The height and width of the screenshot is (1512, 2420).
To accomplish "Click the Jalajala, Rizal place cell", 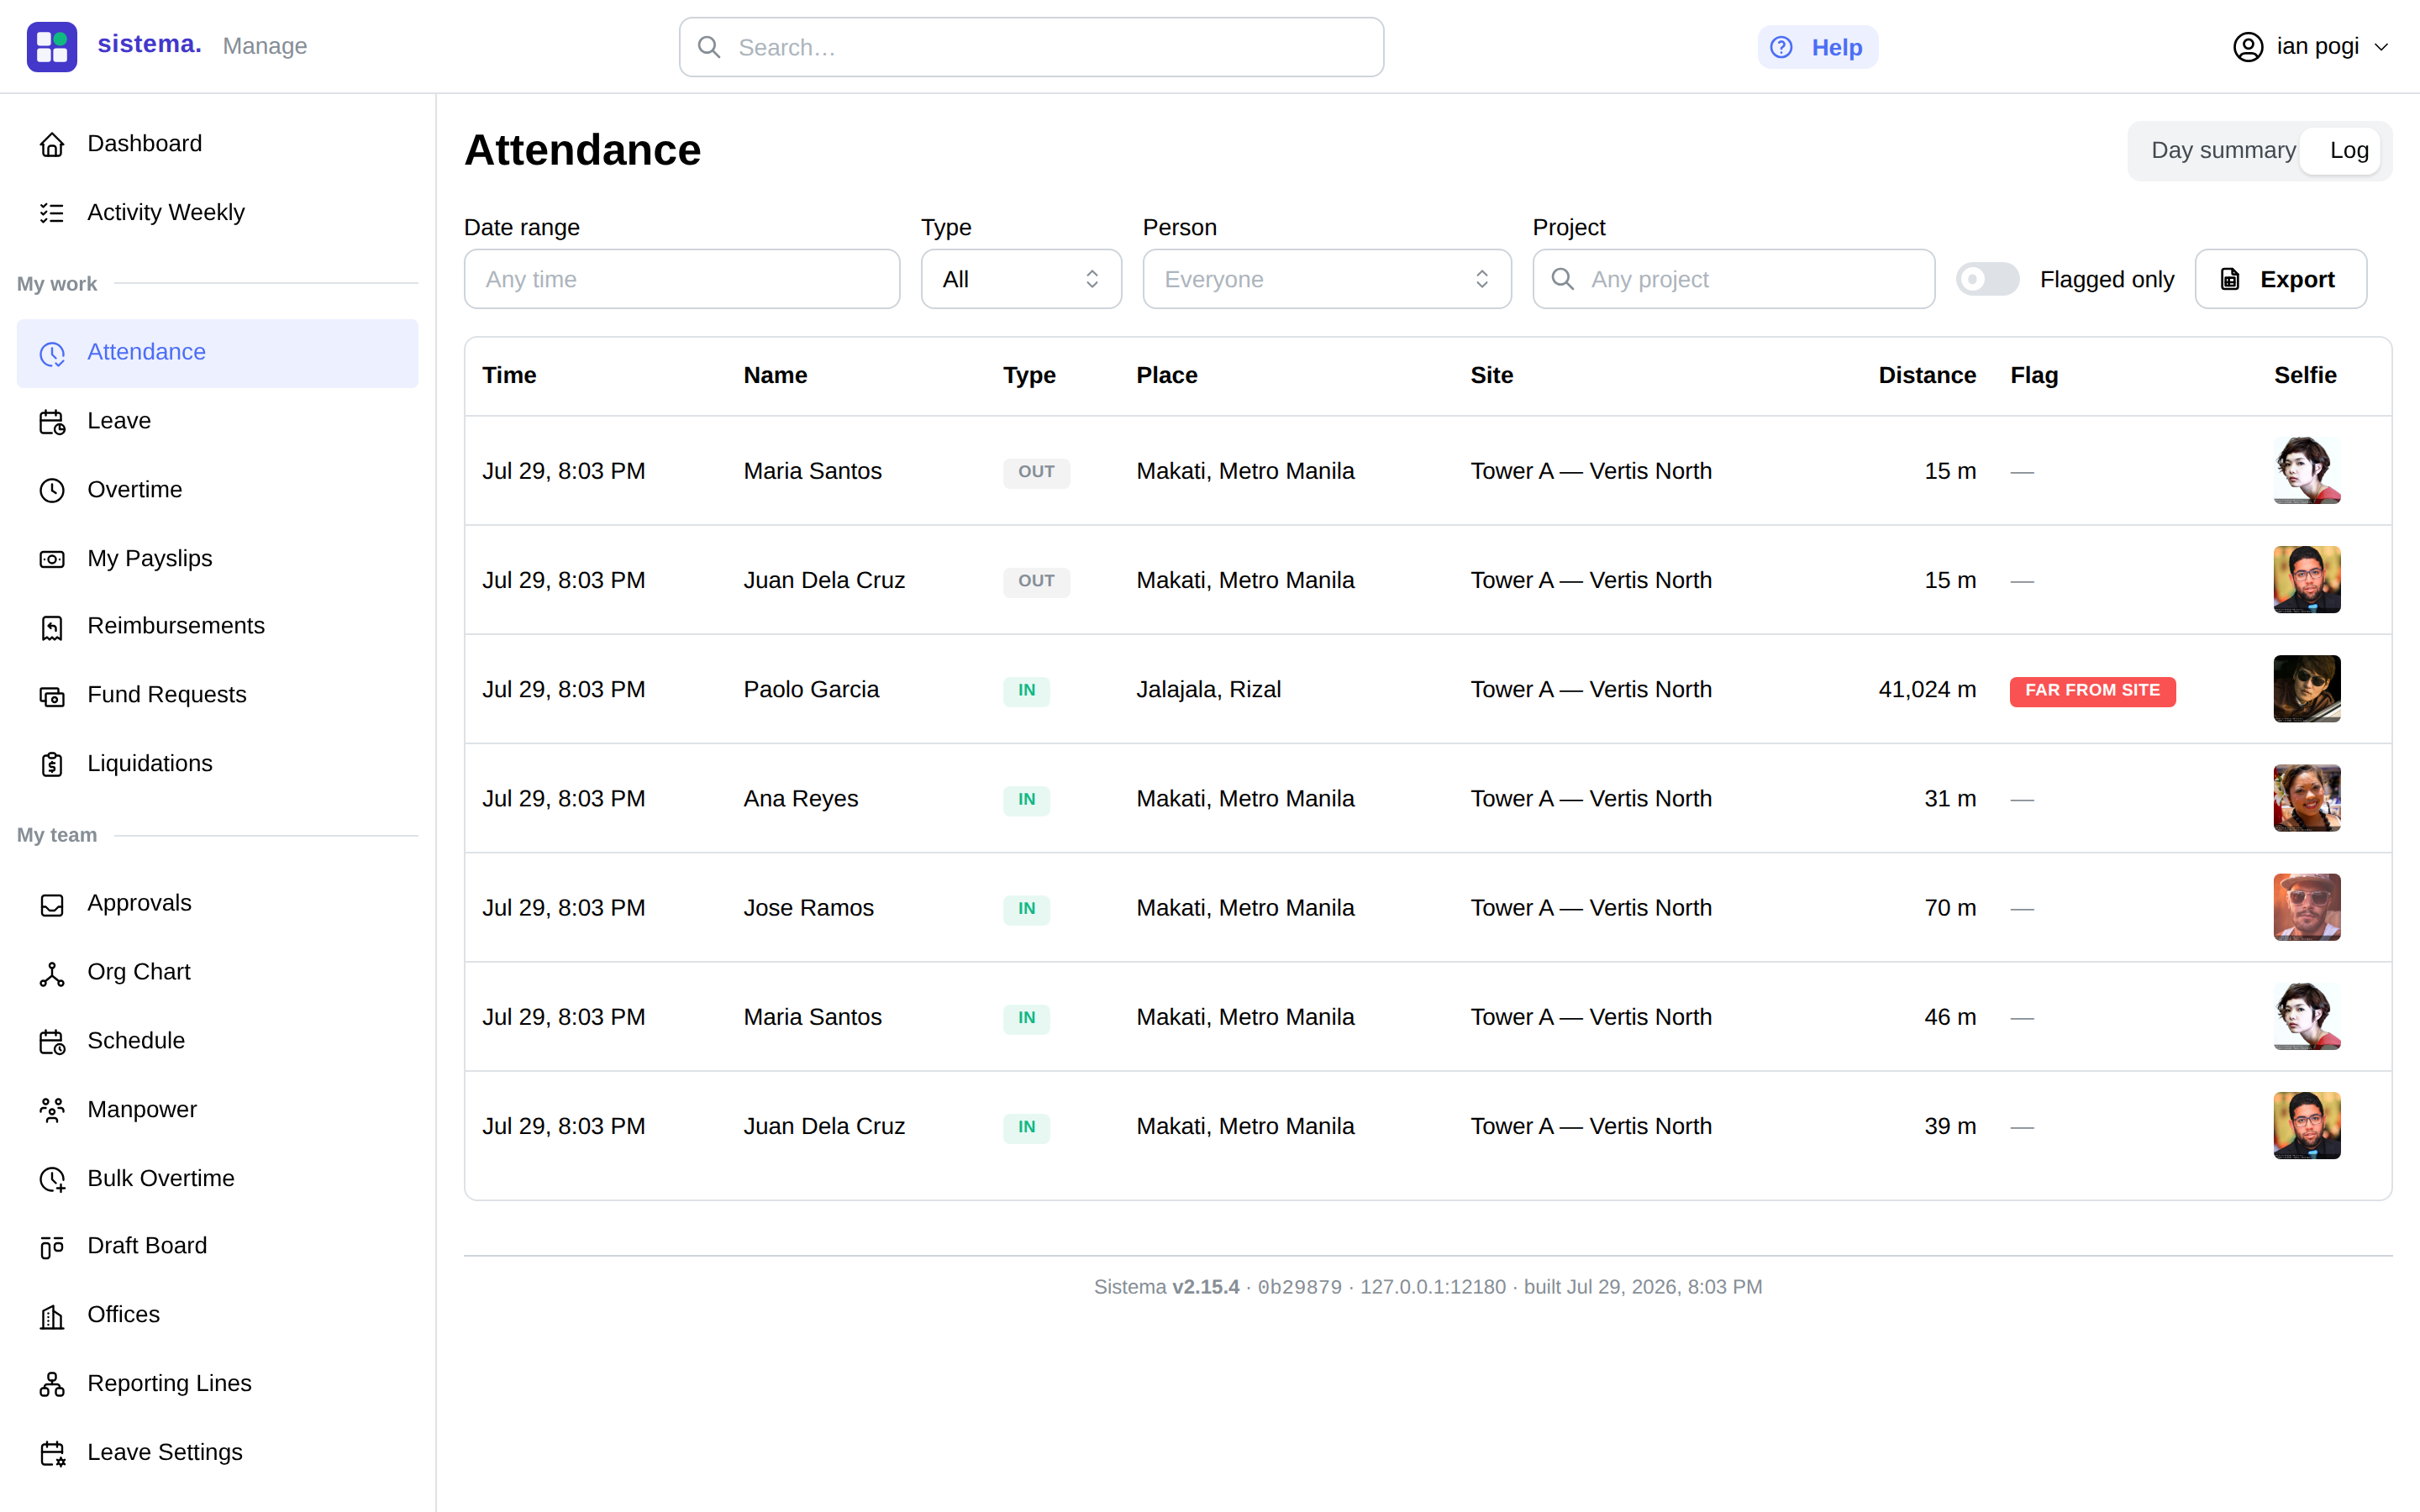I will [1208, 689].
